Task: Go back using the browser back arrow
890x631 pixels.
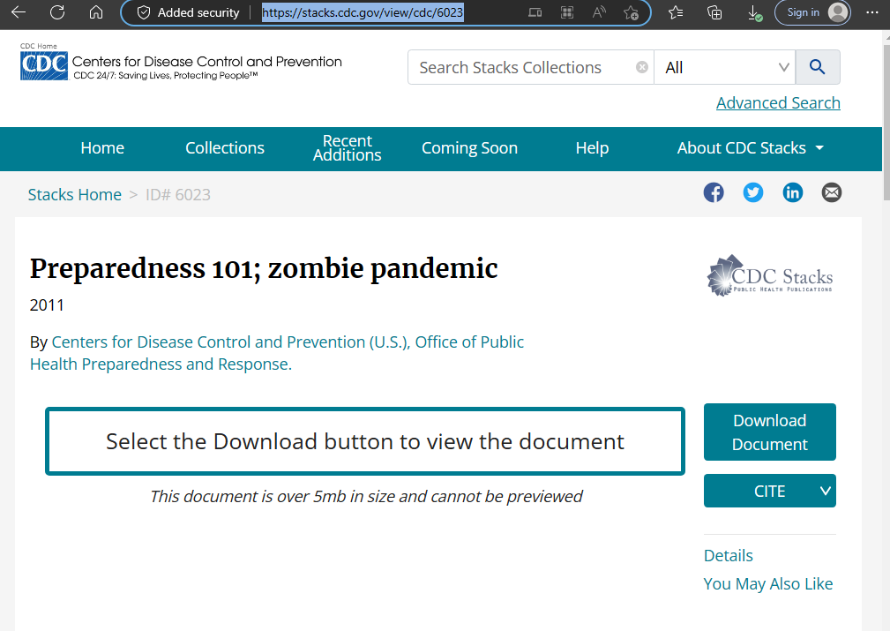Action: click(19, 12)
